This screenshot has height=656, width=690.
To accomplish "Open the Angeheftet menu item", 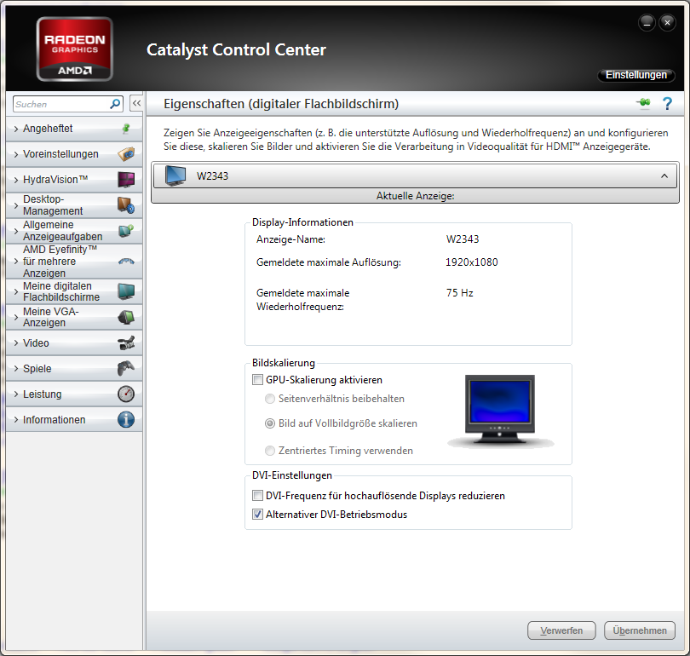I will (74, 129).
